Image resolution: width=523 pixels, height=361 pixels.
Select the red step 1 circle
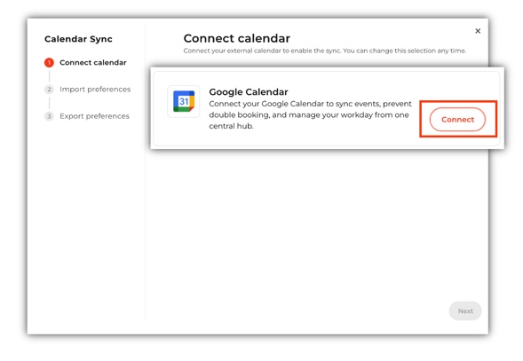coord(49,62)
